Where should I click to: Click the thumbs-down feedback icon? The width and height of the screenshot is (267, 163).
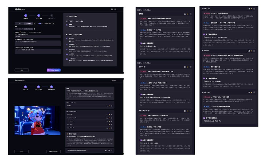tap(109, 151)
